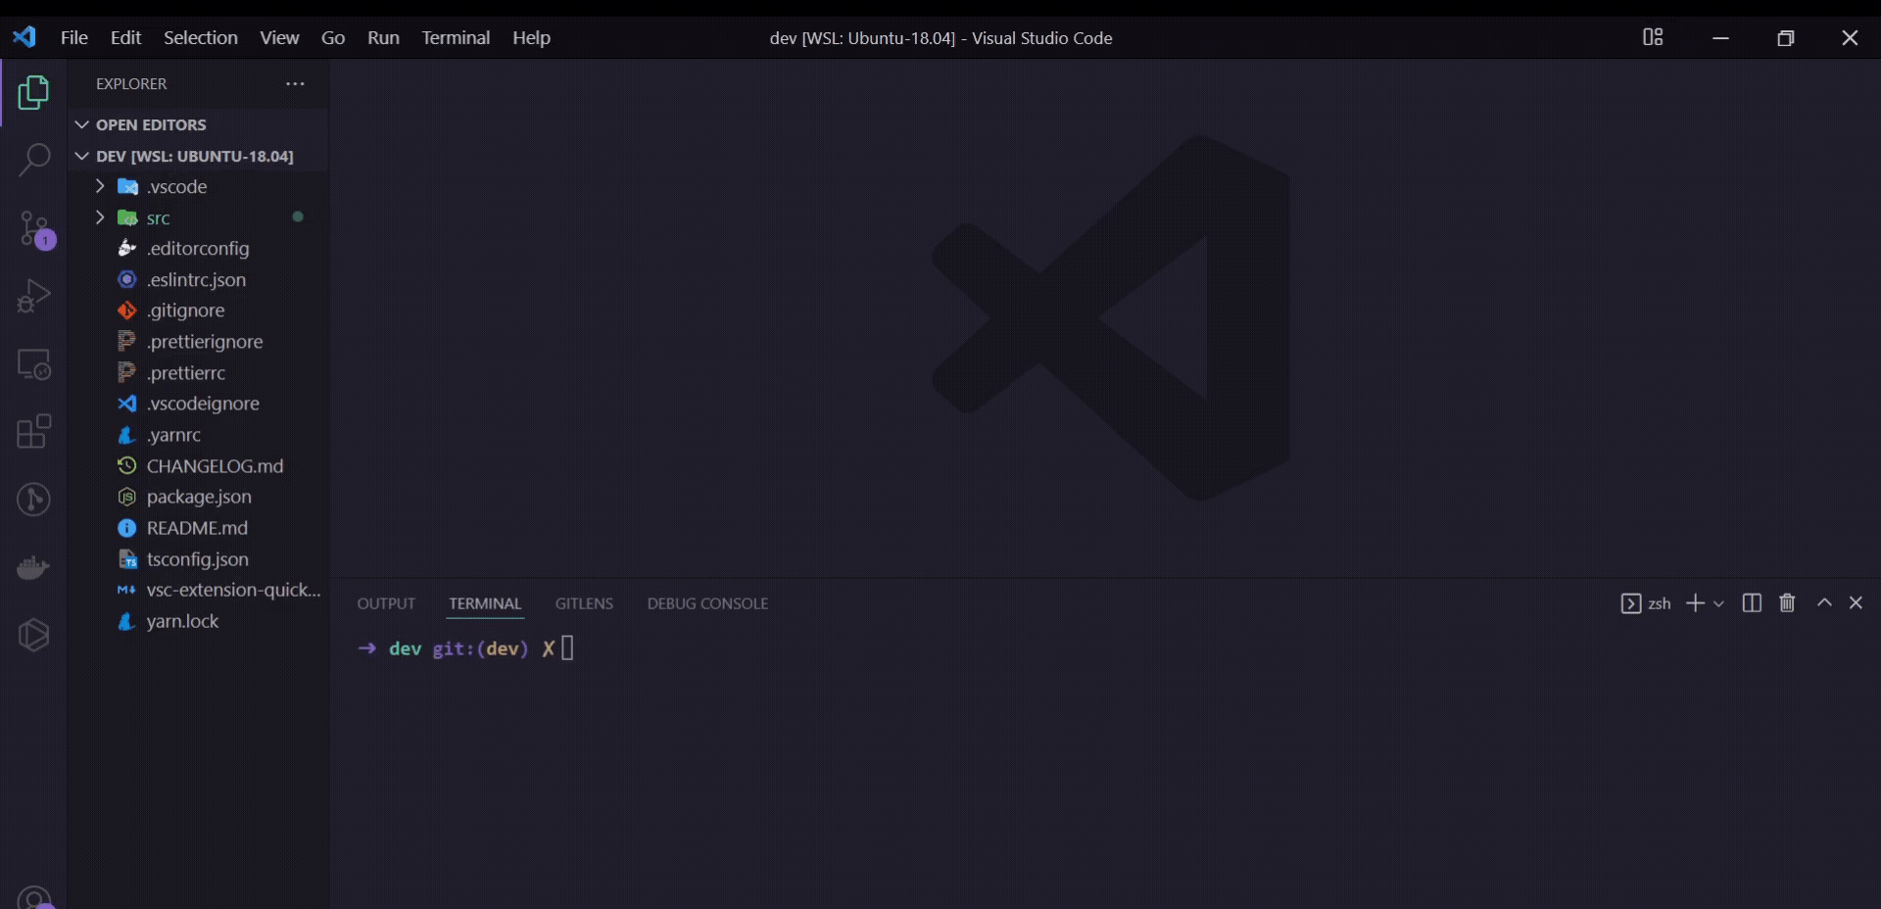Collapse the DEV [WSL: UBUNTU-18.04] folder tree
Screen dimensions: 1881x909
[x=82, y=156]
